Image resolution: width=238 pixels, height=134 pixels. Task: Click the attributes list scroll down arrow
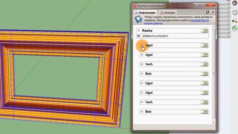[x=214, y=122]
